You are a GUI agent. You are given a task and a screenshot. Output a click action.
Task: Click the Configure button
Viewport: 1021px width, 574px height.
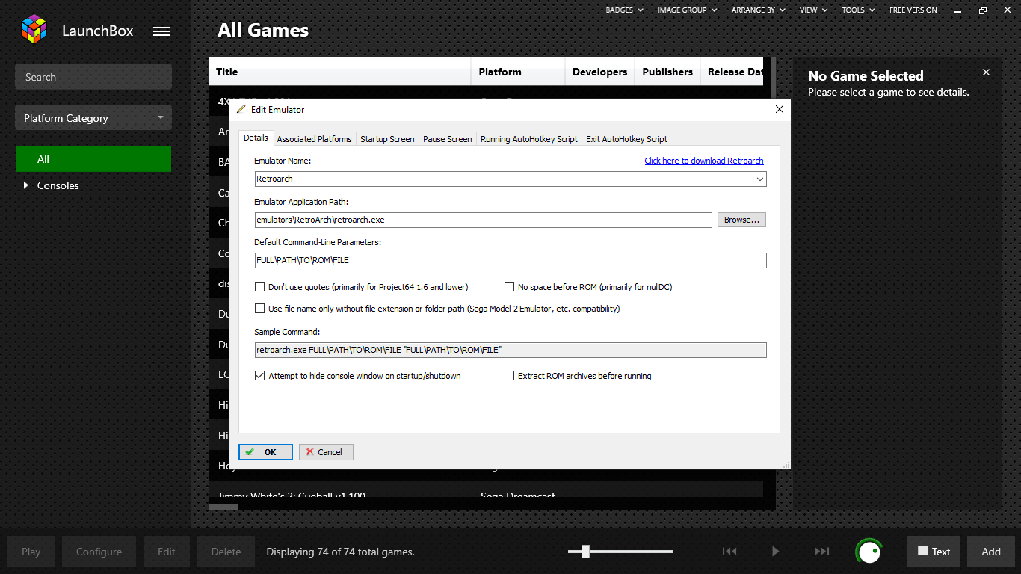click(99, 552)
